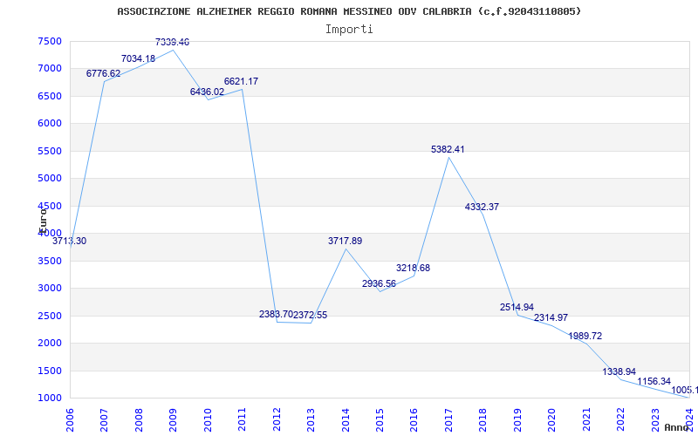
Task: Select the data label 3717.89
Action: pyautogui.click(x=345, y=242)
